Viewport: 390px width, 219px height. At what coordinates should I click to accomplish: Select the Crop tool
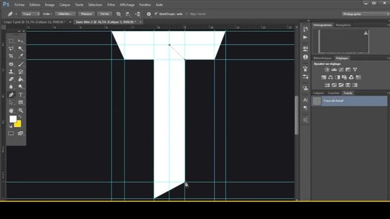click(11, 56)
